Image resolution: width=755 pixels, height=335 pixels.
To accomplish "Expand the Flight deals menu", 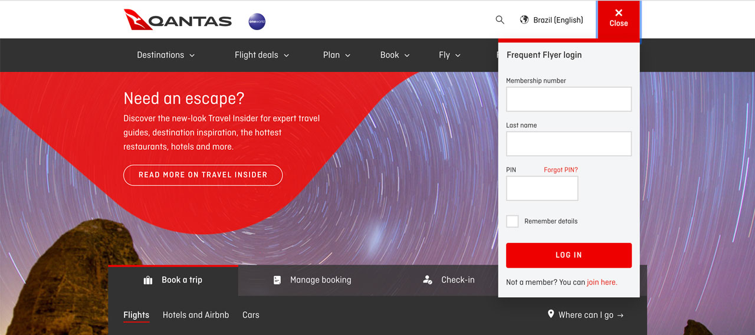I will click(262, 55).
